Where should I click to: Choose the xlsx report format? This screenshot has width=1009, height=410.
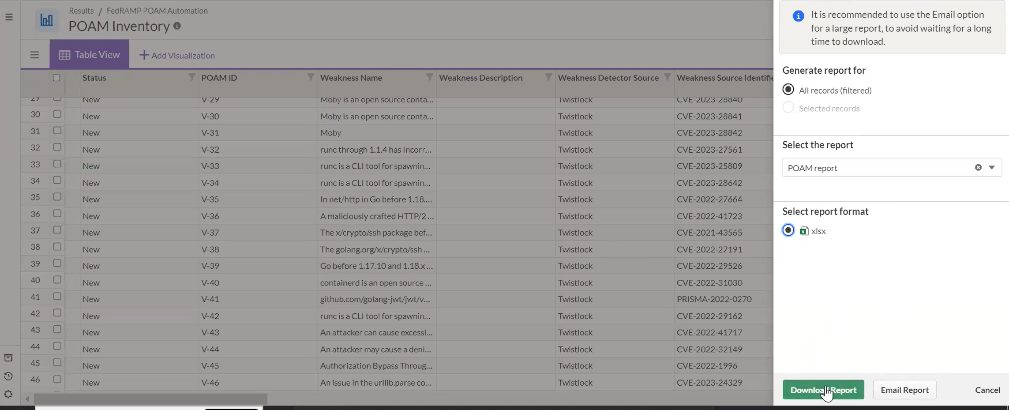(x=788, y=230)
